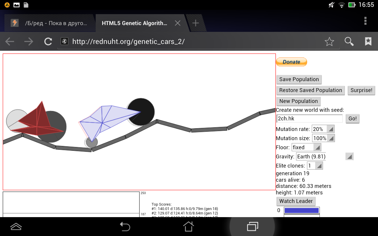378x236 pixels.
Task: Add a new tab with the plus icon
Action: coord(195,23)
